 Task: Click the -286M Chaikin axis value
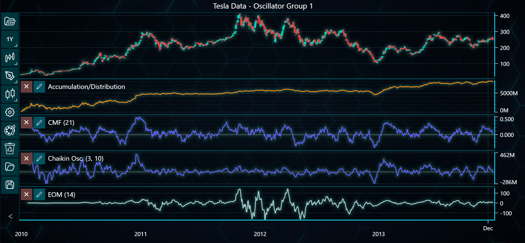[508, 182]
